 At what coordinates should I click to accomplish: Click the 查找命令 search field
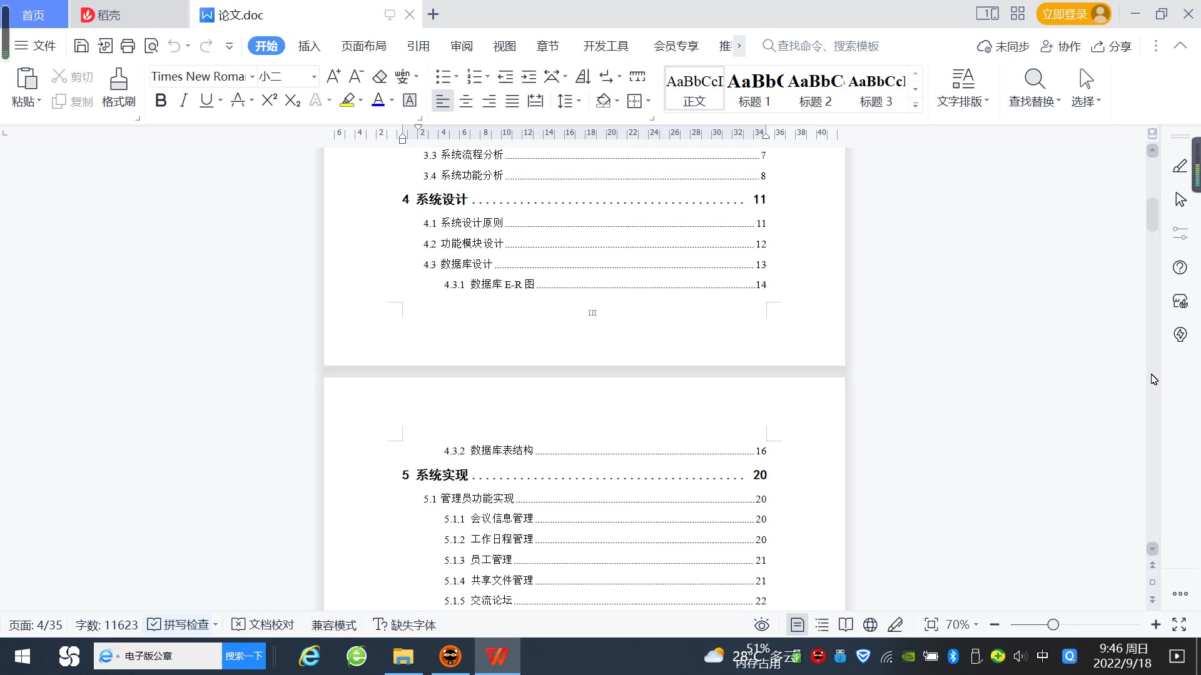pos(828,46)
